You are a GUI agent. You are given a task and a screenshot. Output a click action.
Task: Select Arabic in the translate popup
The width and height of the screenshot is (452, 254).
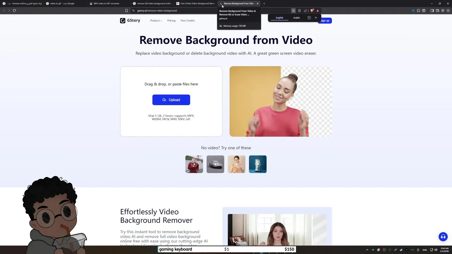[x=297, y=18]
